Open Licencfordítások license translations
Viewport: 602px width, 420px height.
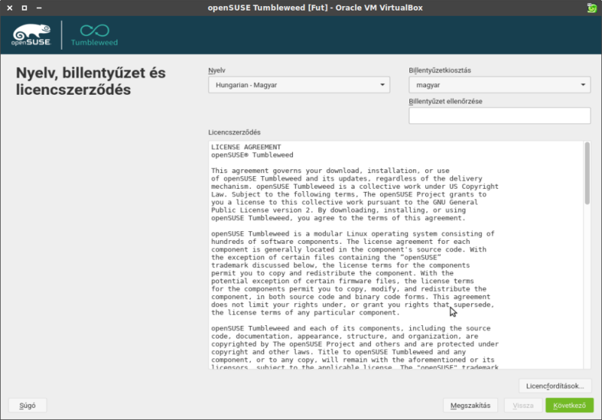(x=555, y=386)
